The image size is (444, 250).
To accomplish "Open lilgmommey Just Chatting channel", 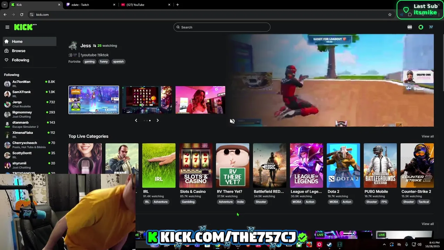I will [29, 114].
